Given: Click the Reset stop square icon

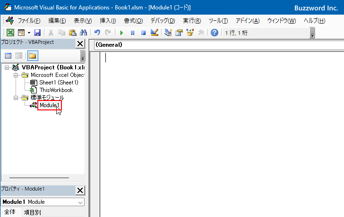Looking at the screenshot, I should tap(144, 33).
